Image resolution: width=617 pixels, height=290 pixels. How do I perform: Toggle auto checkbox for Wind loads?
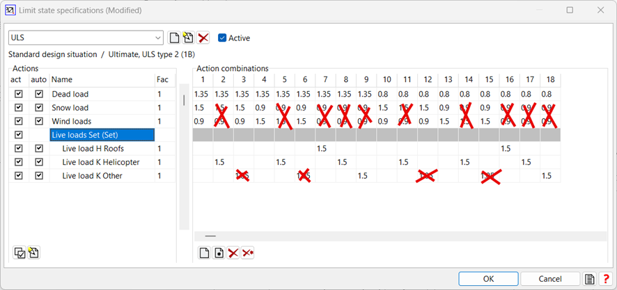(39, 121)
